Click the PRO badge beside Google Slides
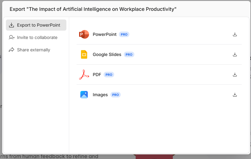This screenshot has height=159, width=251. click(129, 54)
